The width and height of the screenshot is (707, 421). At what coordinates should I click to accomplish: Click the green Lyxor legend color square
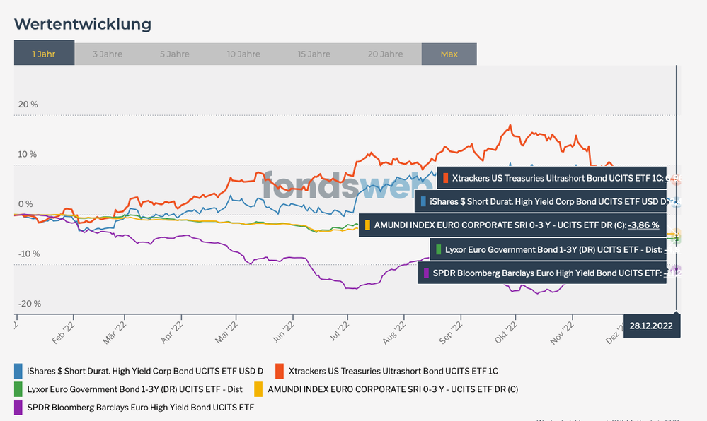pyautogui.click(x=18, y=389)
